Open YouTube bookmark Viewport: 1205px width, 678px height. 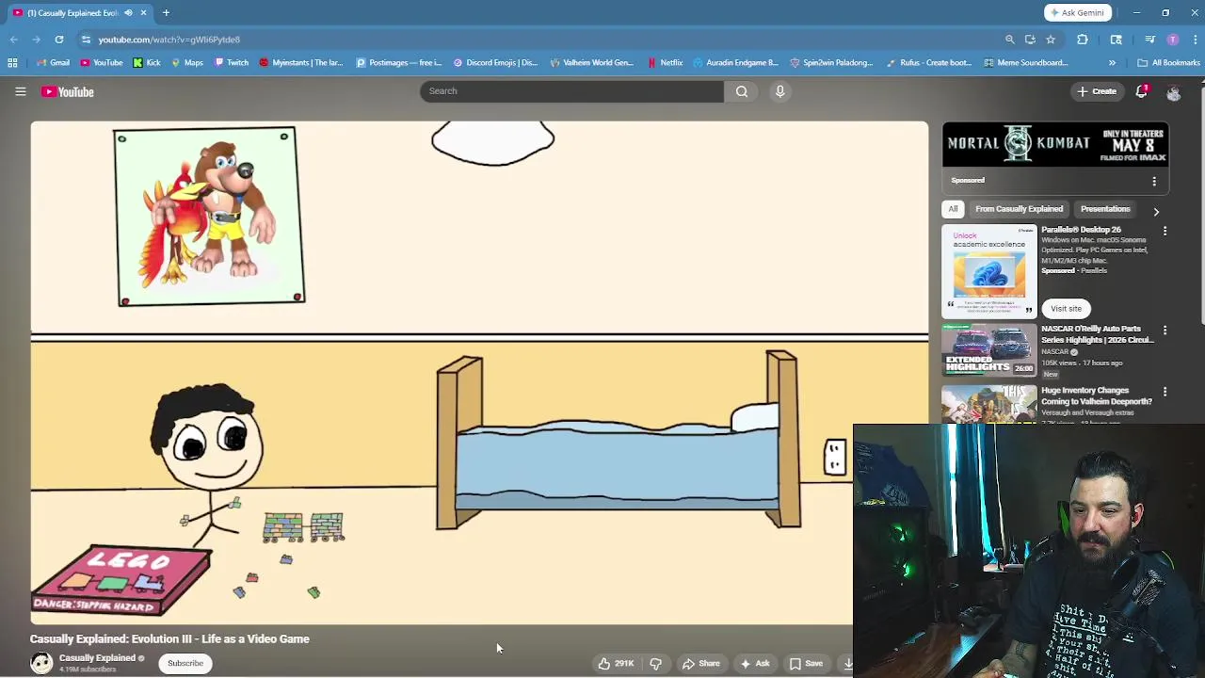pos(101,62)
